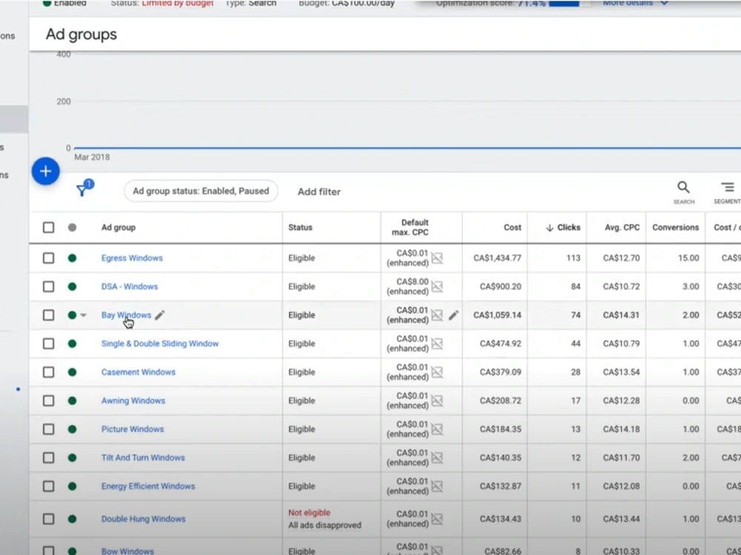Click the Double Hung Windows chart icon
Image resolution: width=741 pixels, height=555 pixels.
pos(437,519)
